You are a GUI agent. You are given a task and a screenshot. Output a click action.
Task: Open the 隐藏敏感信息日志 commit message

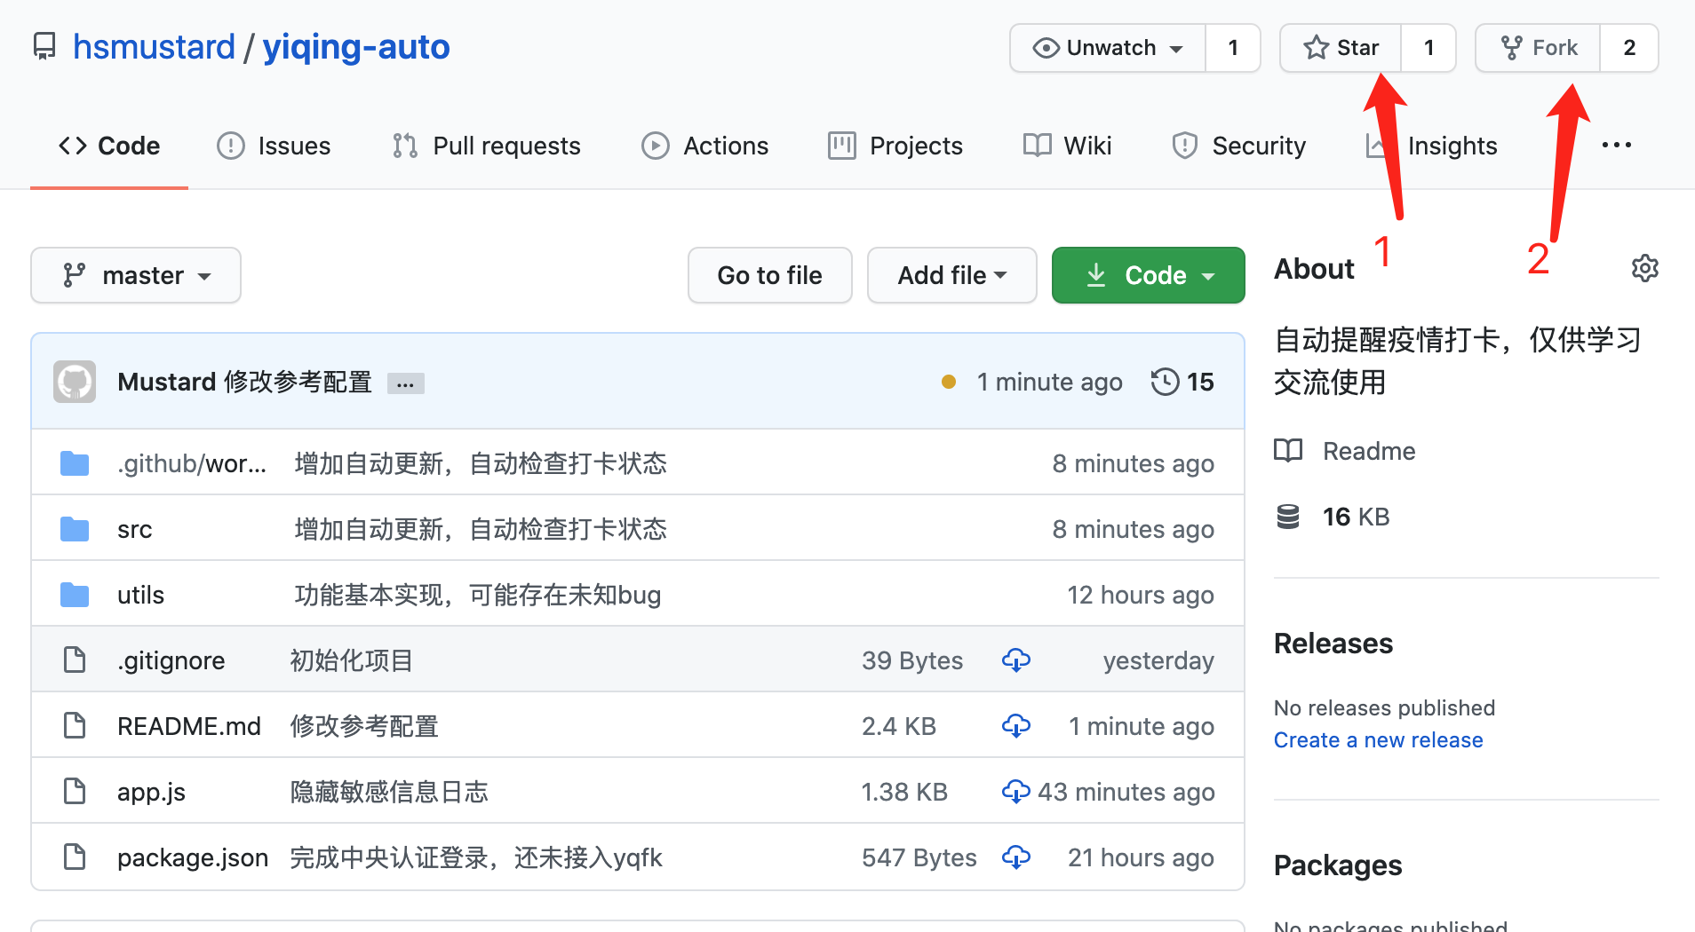point(389,792)
